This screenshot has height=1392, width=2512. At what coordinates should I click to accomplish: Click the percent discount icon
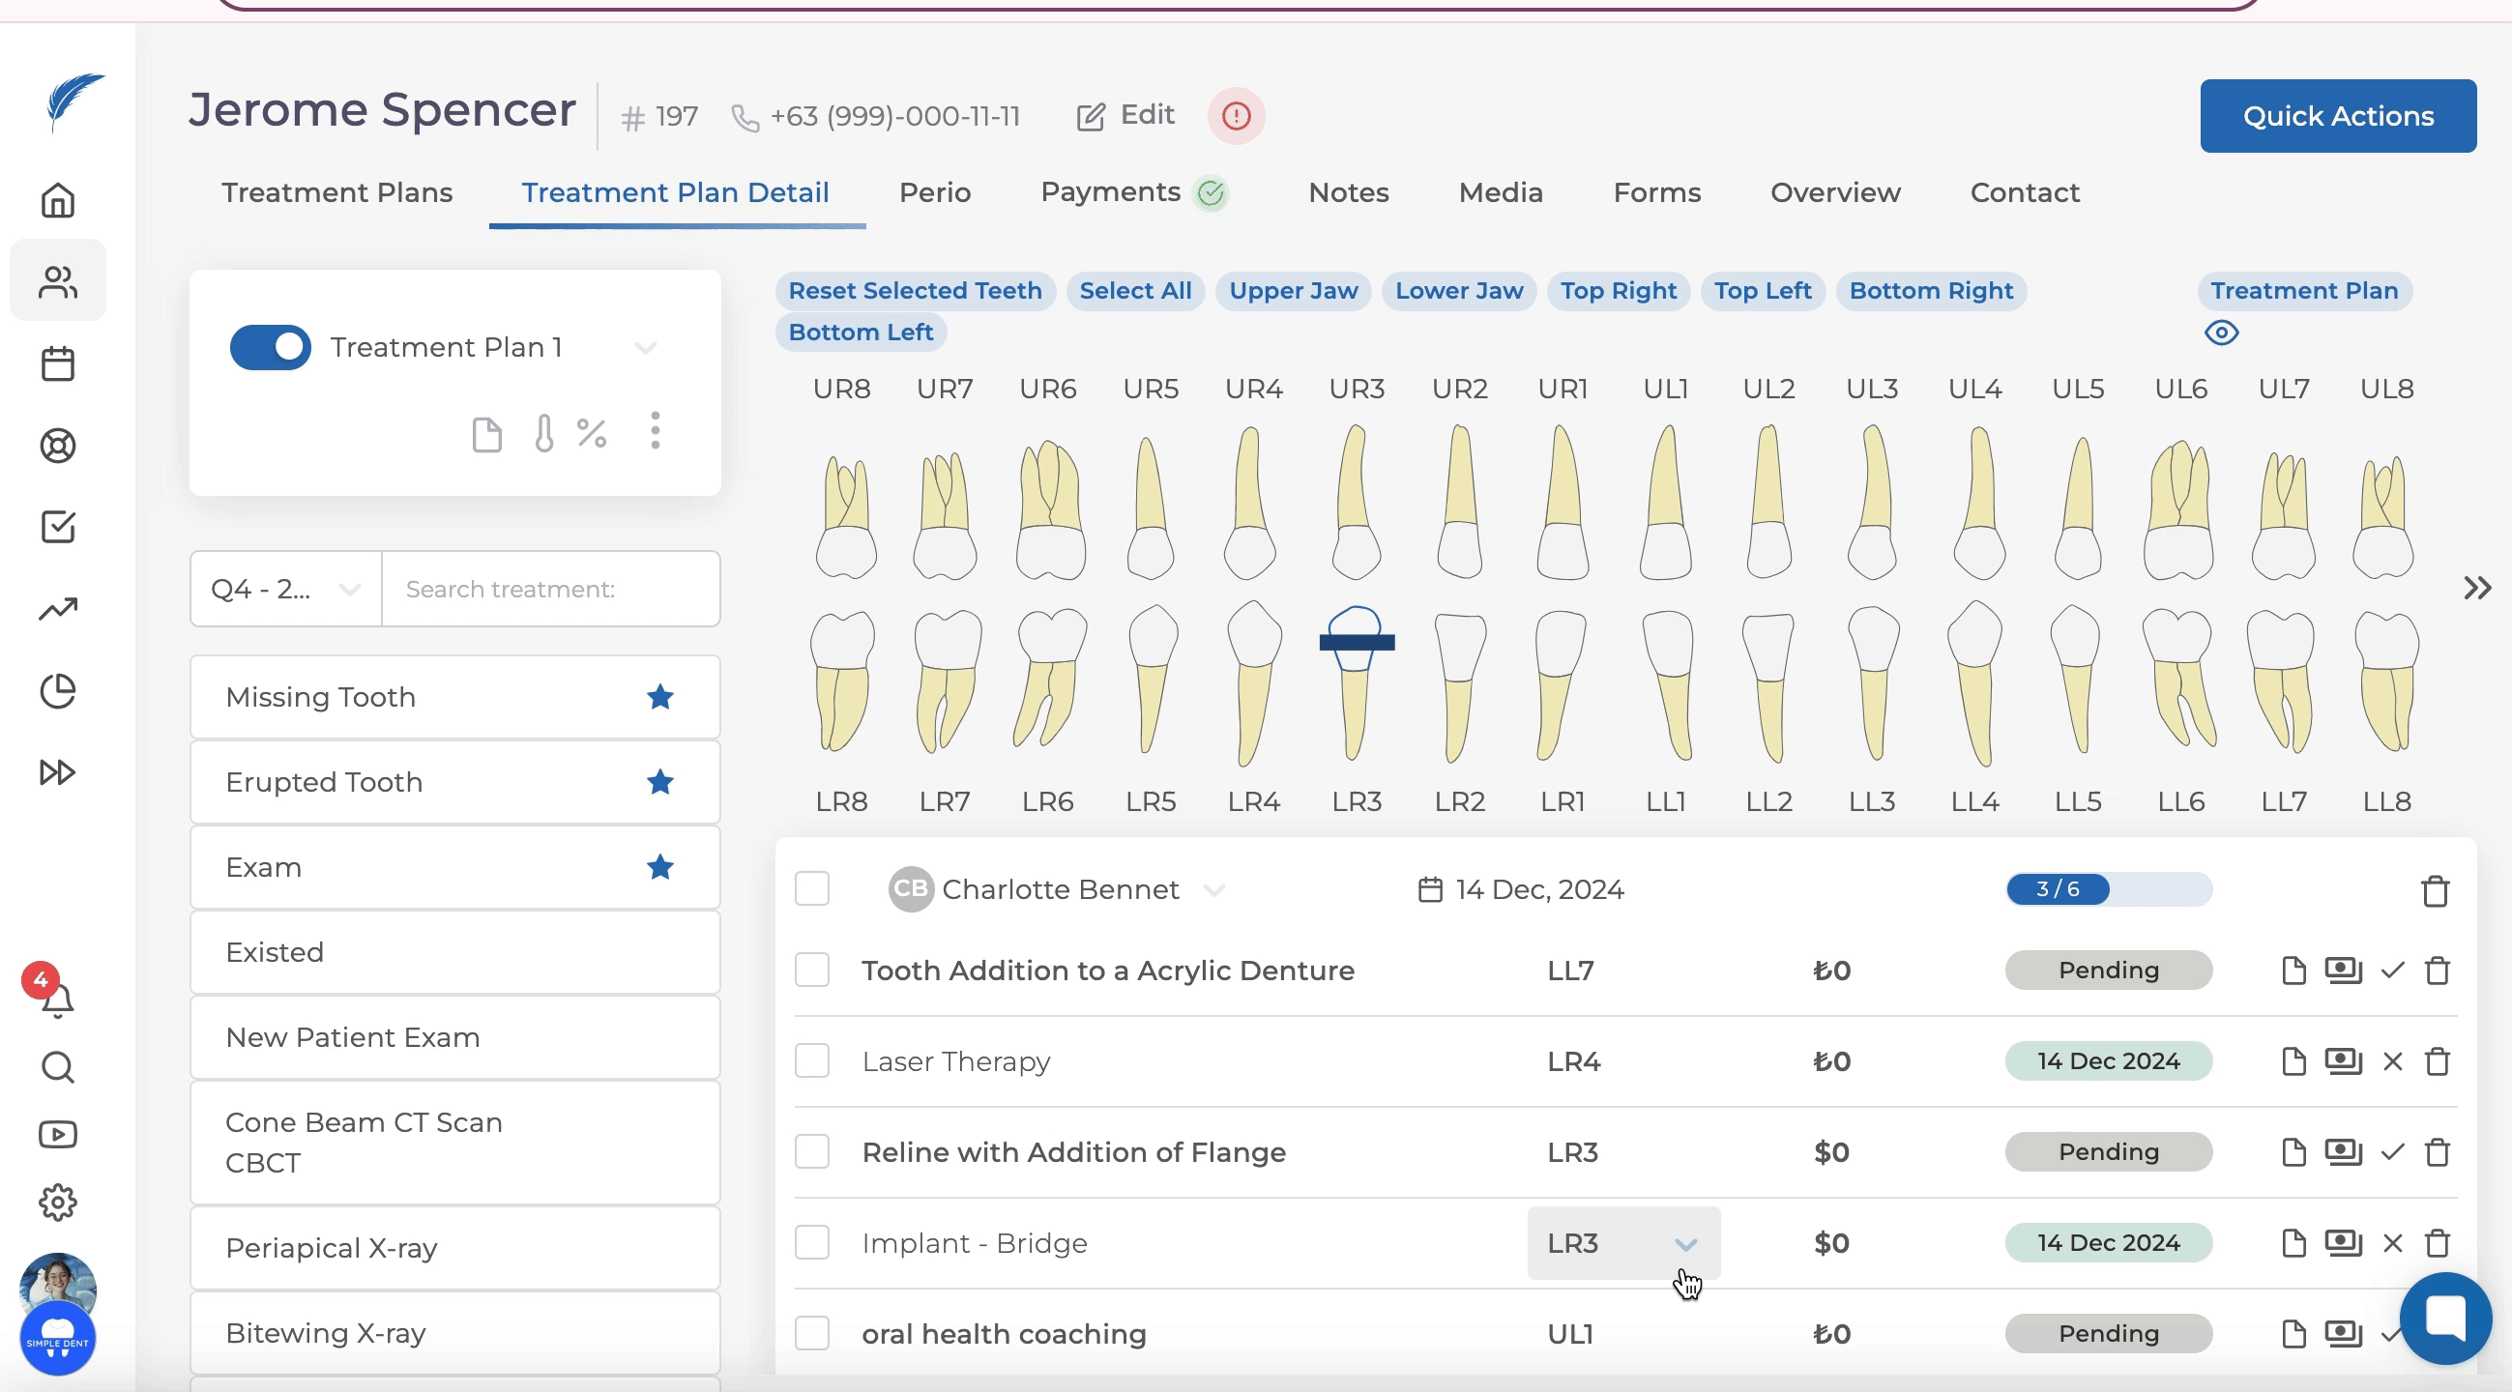591,433
